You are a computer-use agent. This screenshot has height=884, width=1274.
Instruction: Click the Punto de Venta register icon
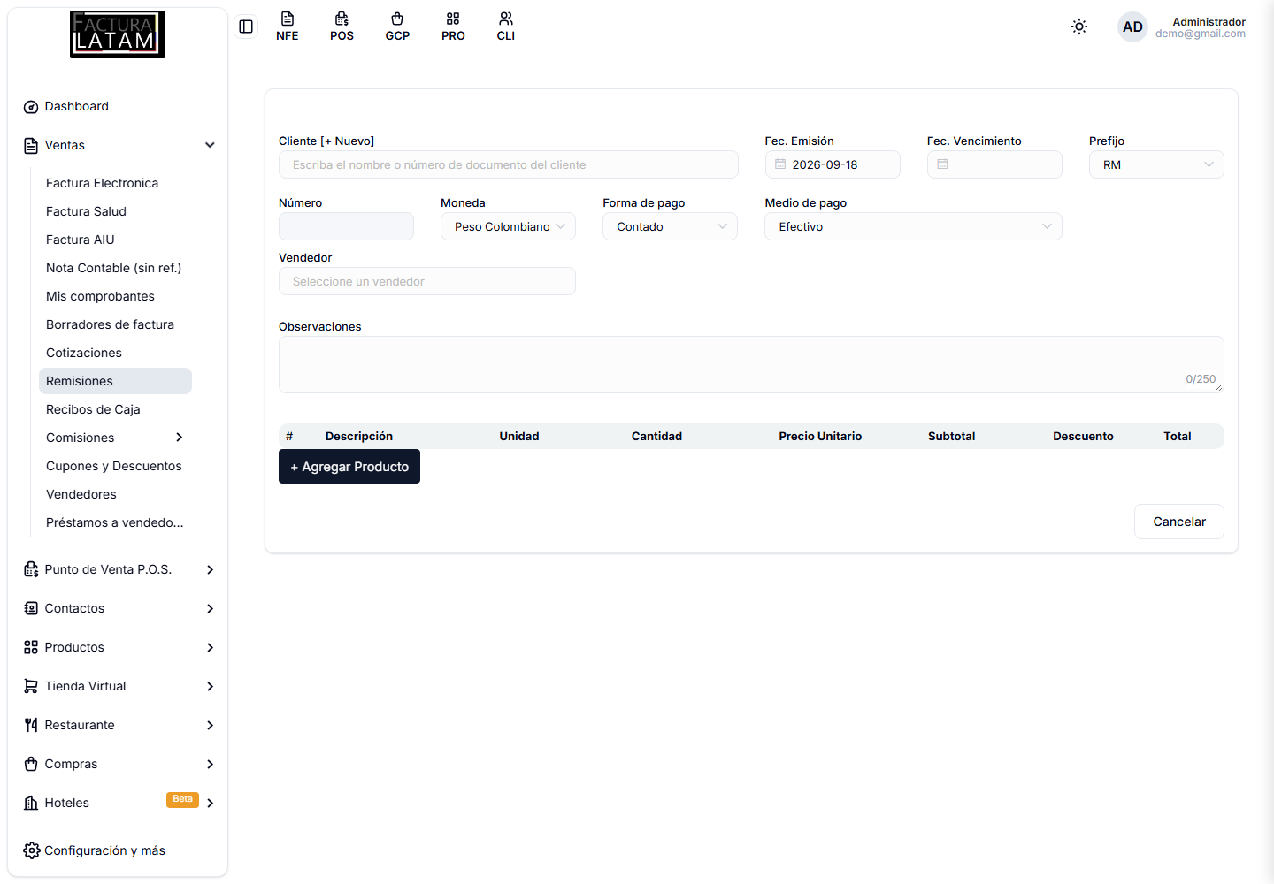click(x=31, y=569)
